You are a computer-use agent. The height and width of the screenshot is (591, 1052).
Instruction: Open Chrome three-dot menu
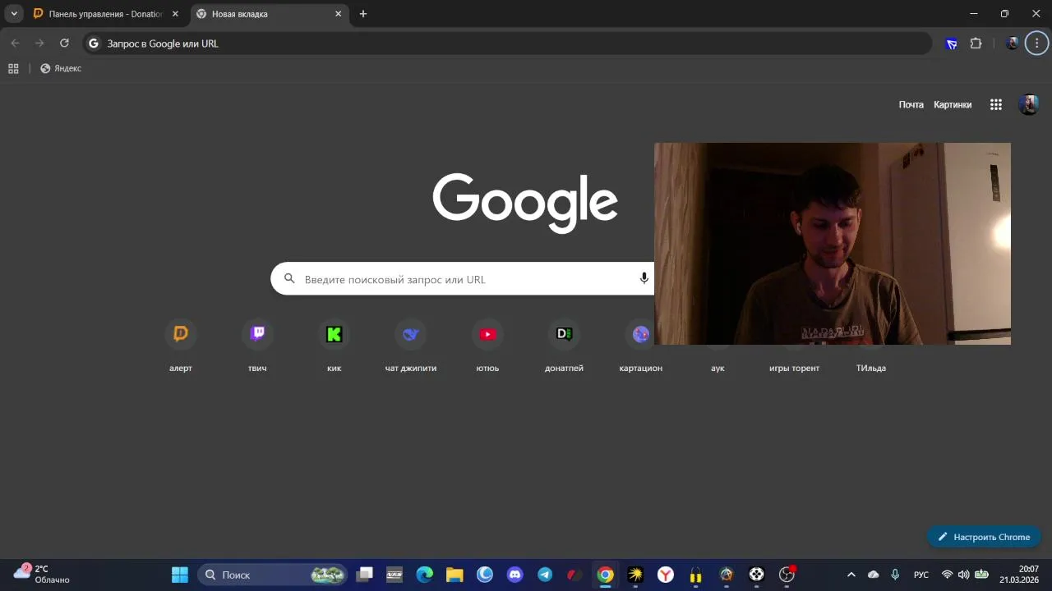(1036, 44)
